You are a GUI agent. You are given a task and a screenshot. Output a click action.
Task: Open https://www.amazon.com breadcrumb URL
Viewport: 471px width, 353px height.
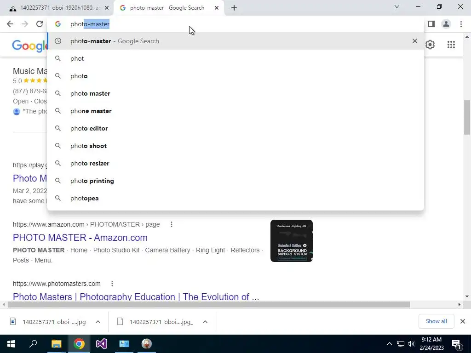(x=48, y=224)
